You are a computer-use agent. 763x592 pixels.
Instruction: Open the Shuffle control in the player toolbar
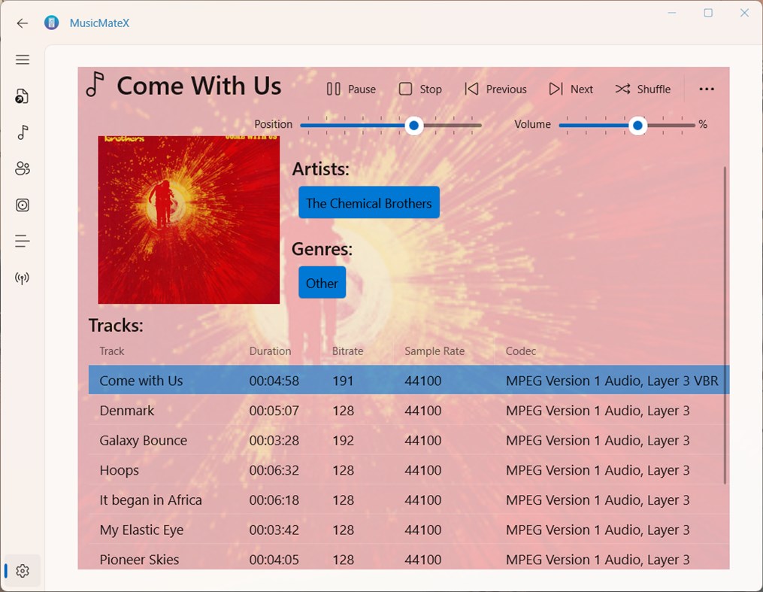[643, 89]
